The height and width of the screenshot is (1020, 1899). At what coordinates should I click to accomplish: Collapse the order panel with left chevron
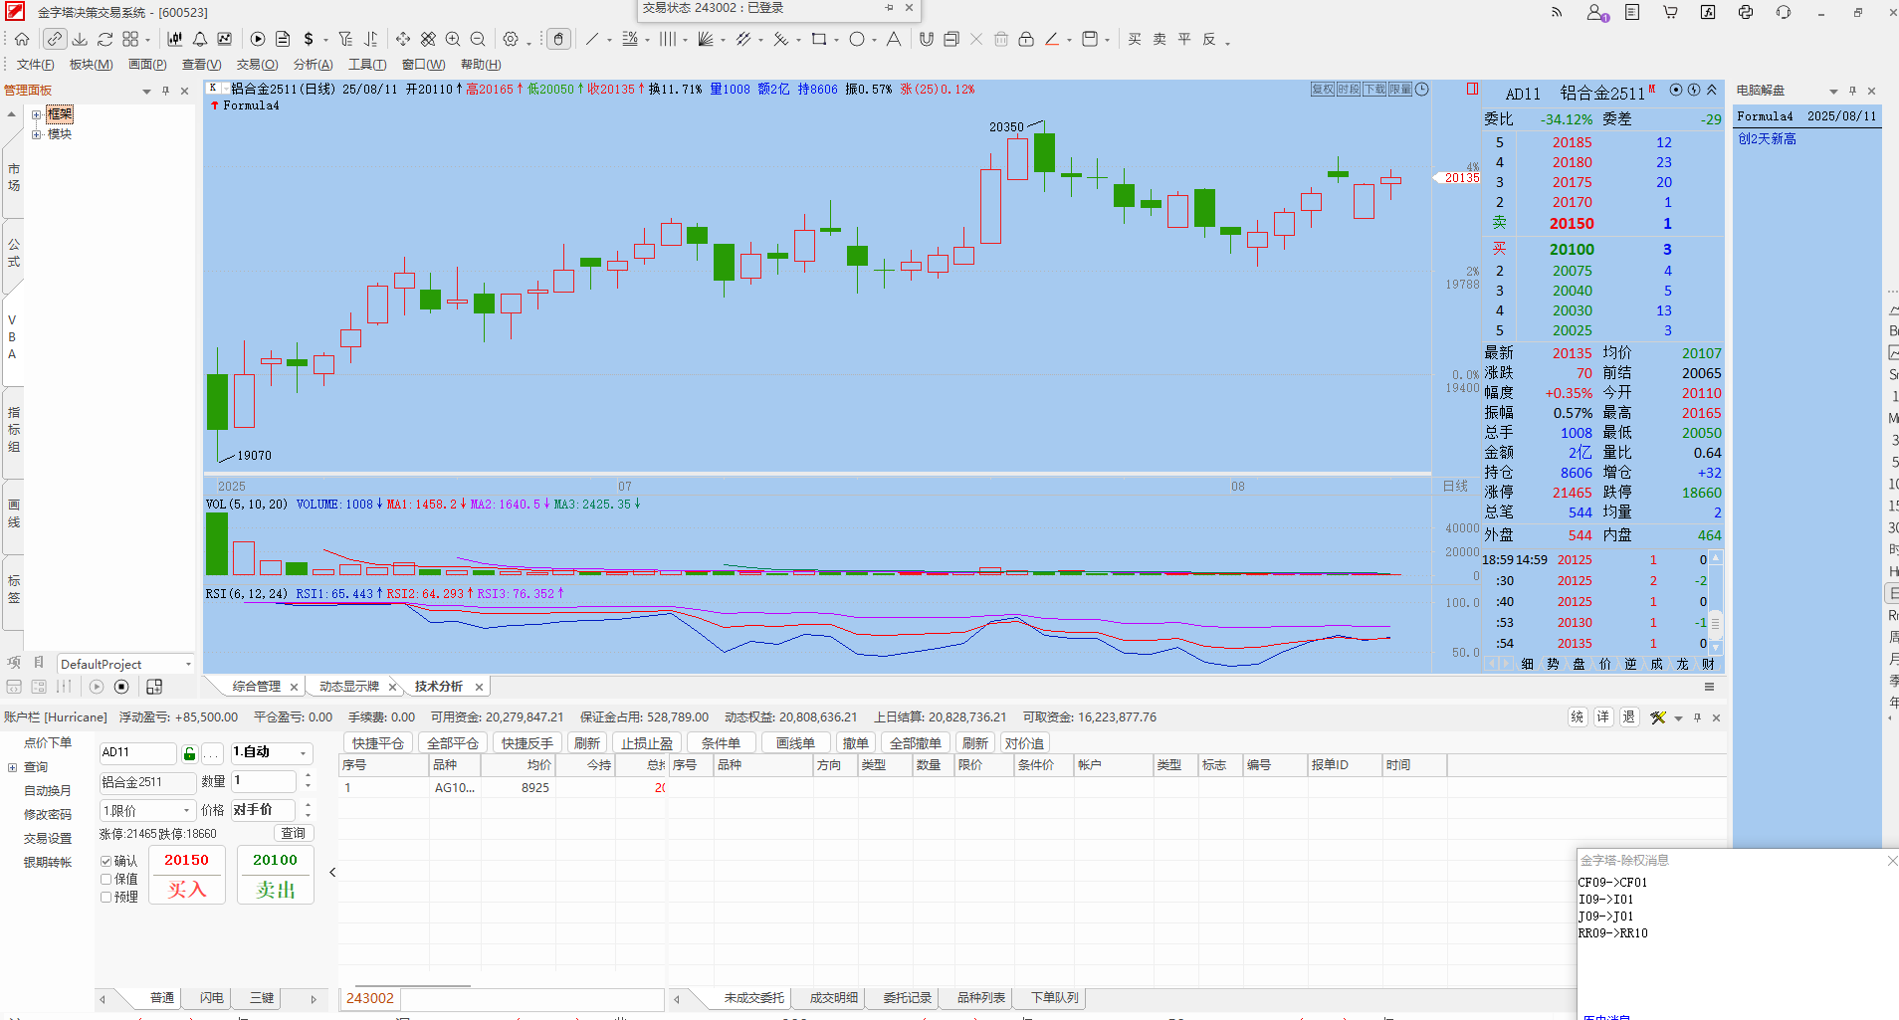pos(332,873)
